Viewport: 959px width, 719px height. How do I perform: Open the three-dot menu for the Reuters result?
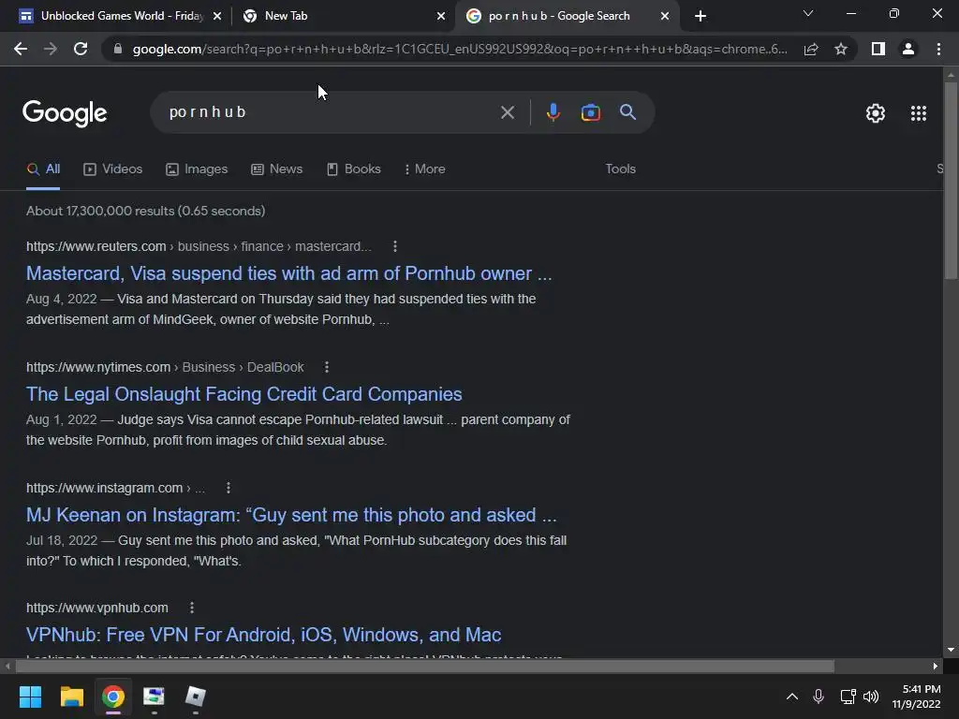click(395, 246)
